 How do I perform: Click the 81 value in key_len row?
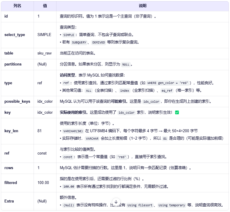pyautogui.click(x=40, y=131)
